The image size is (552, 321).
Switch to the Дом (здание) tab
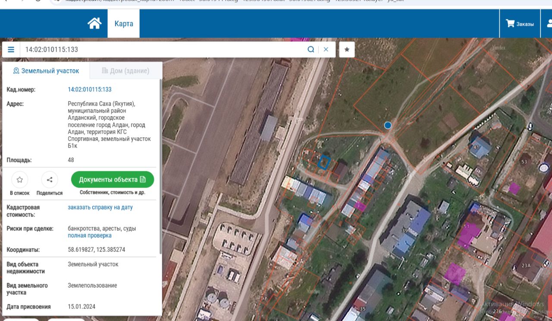(125, 71)
